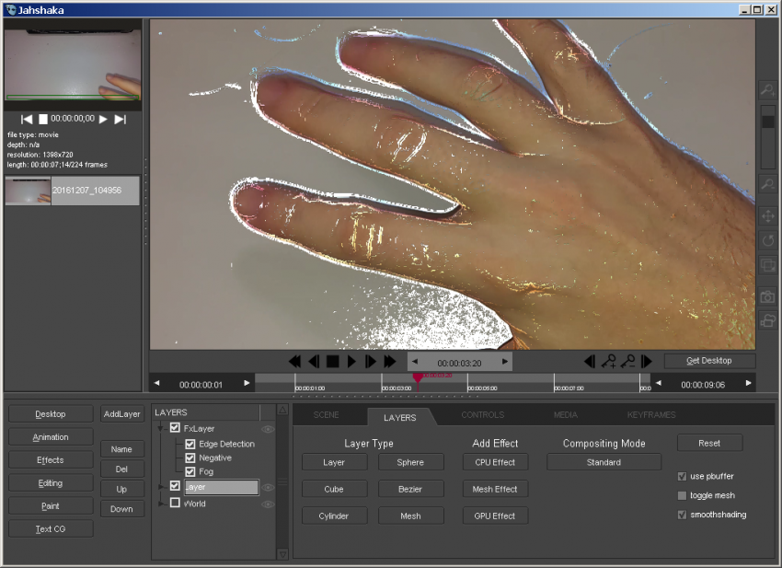Fast forward on the main transport
Screen dimensions: 782x568
(x=389, y=361)
